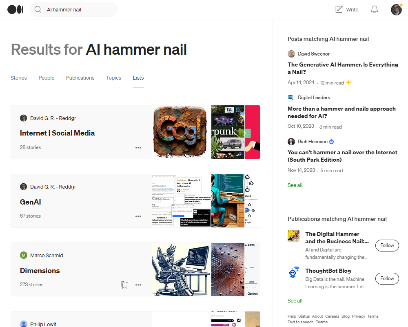The height and width of the screenshot is (327, 408).
Task: Open your profile avatar menu
Action: [396, 9]
